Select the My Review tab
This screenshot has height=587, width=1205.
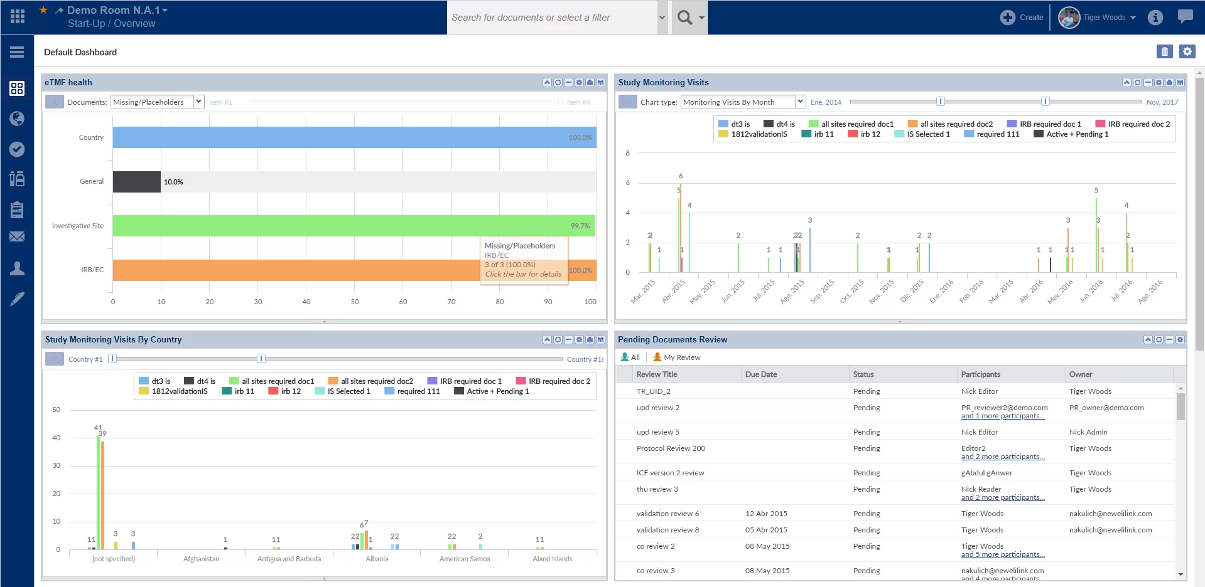[677, 357]
